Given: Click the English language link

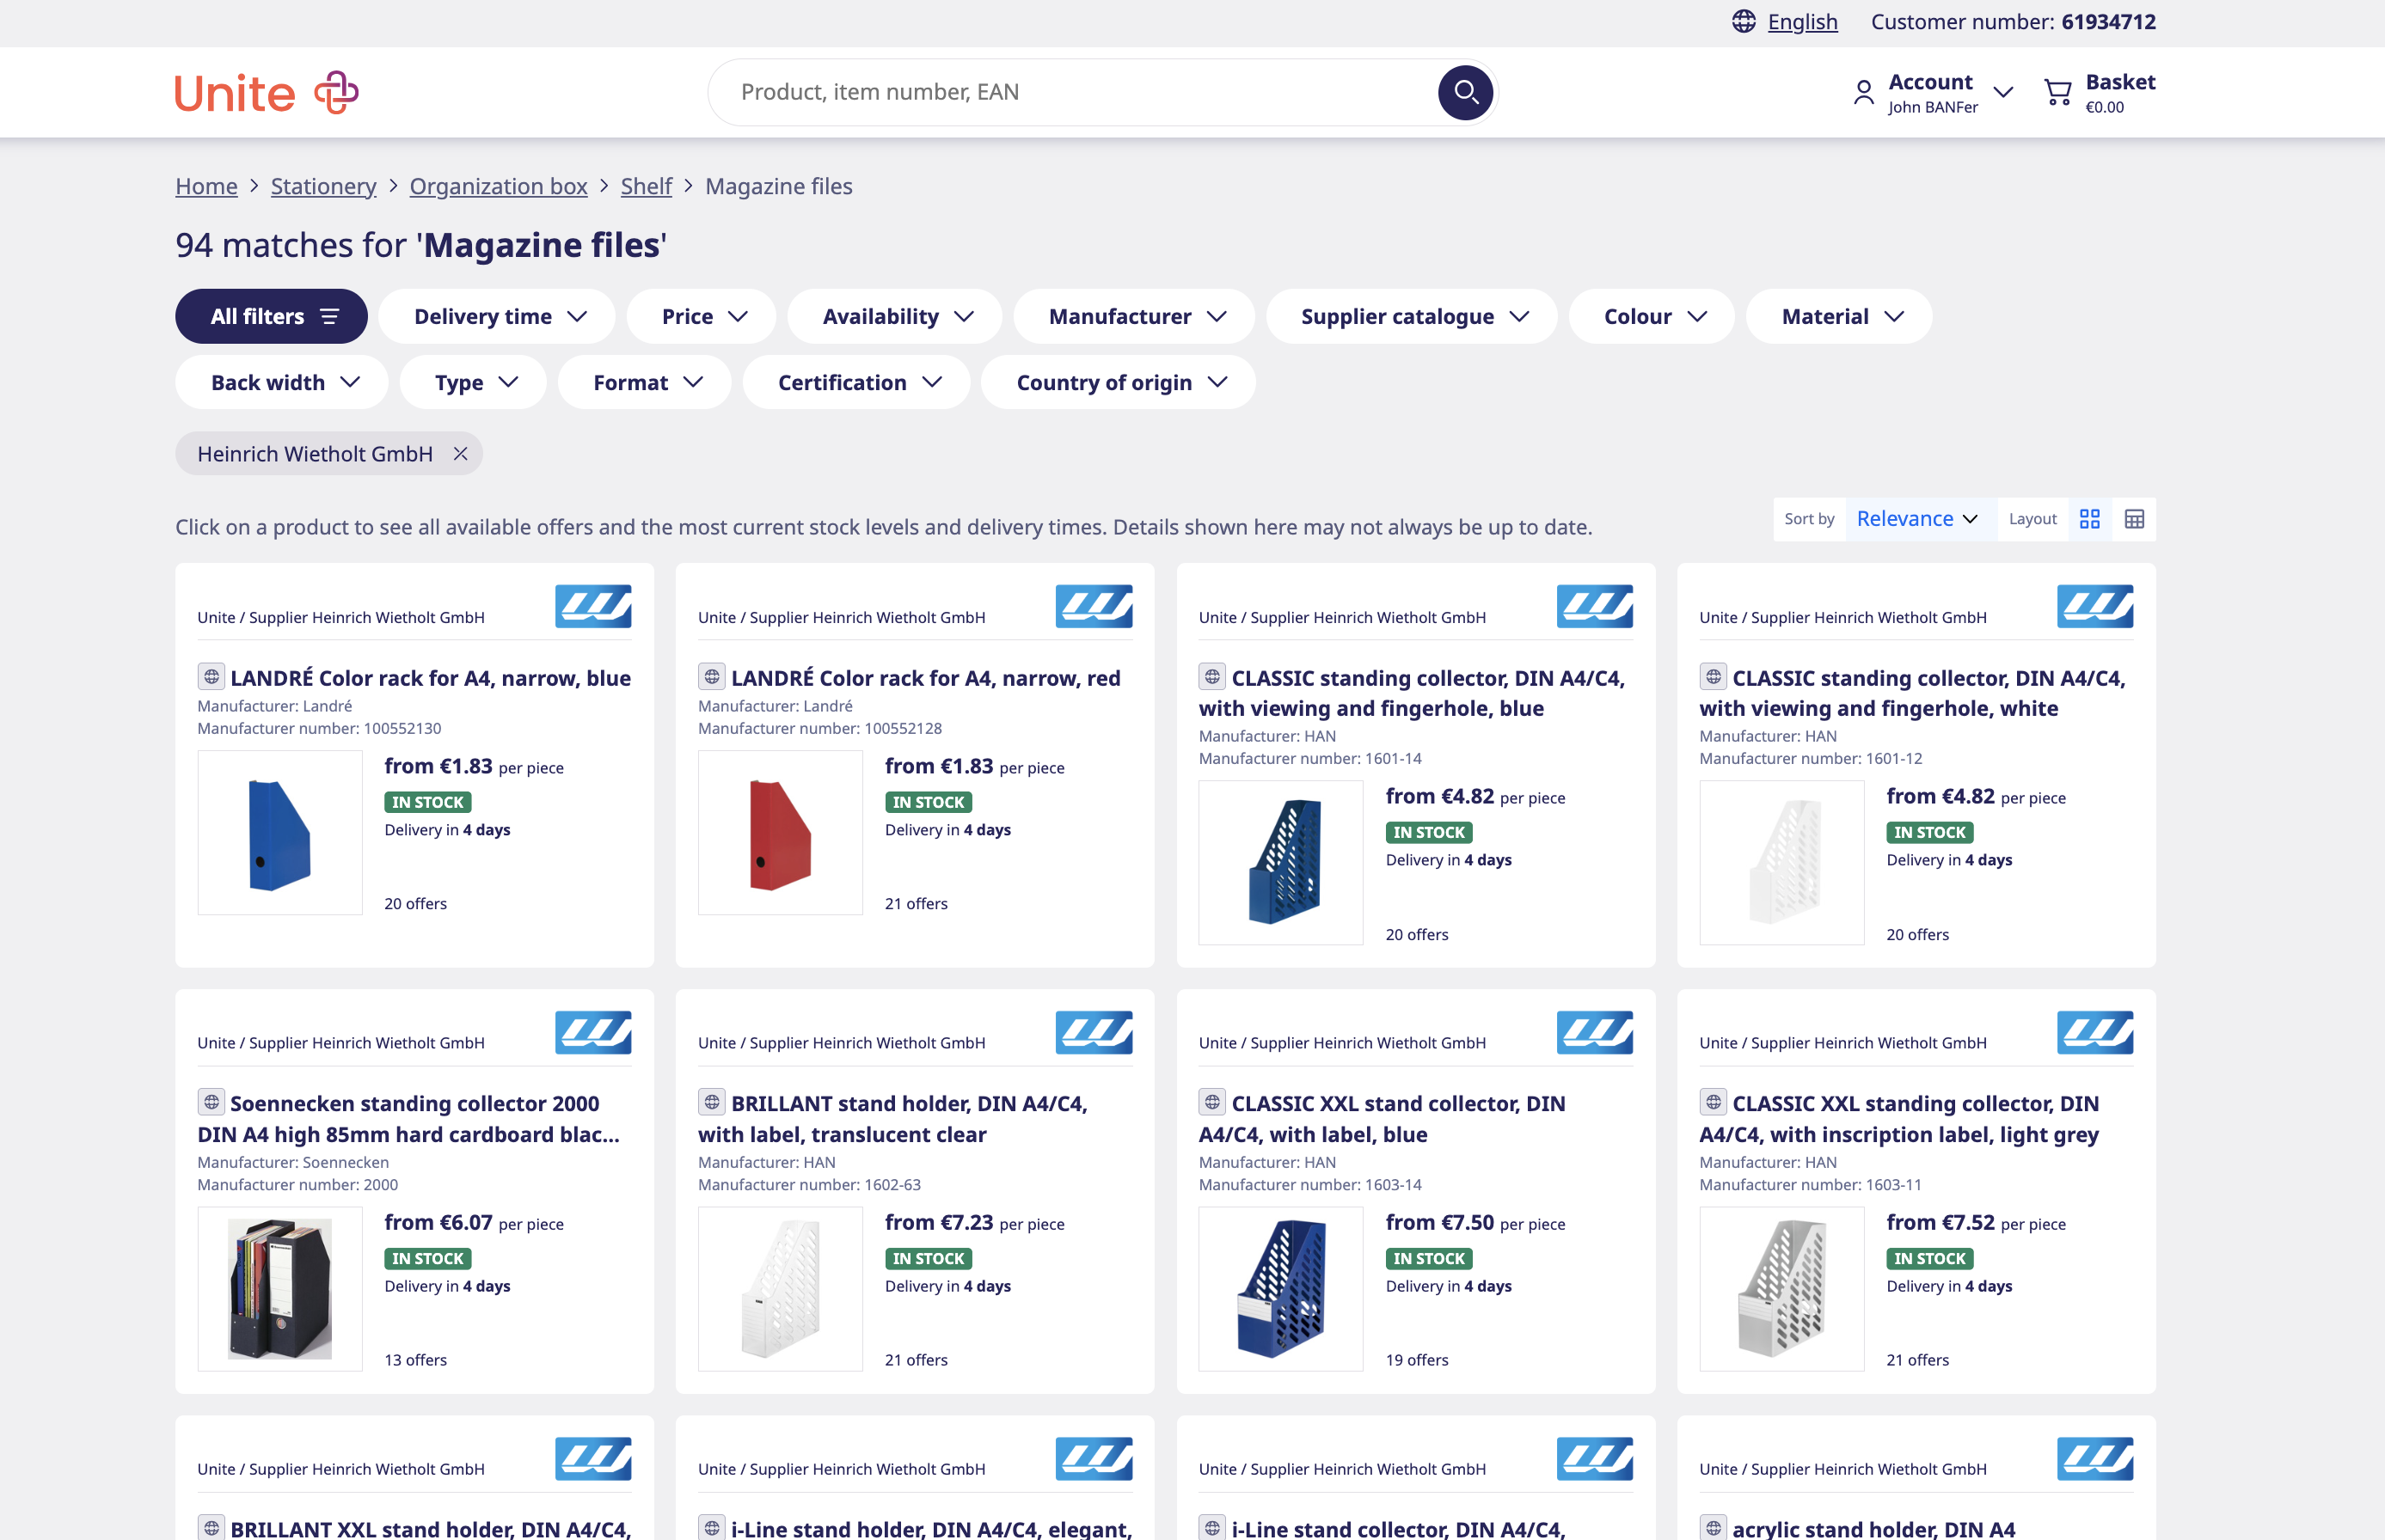Looking at the screenshot, I should point(1802,21).
